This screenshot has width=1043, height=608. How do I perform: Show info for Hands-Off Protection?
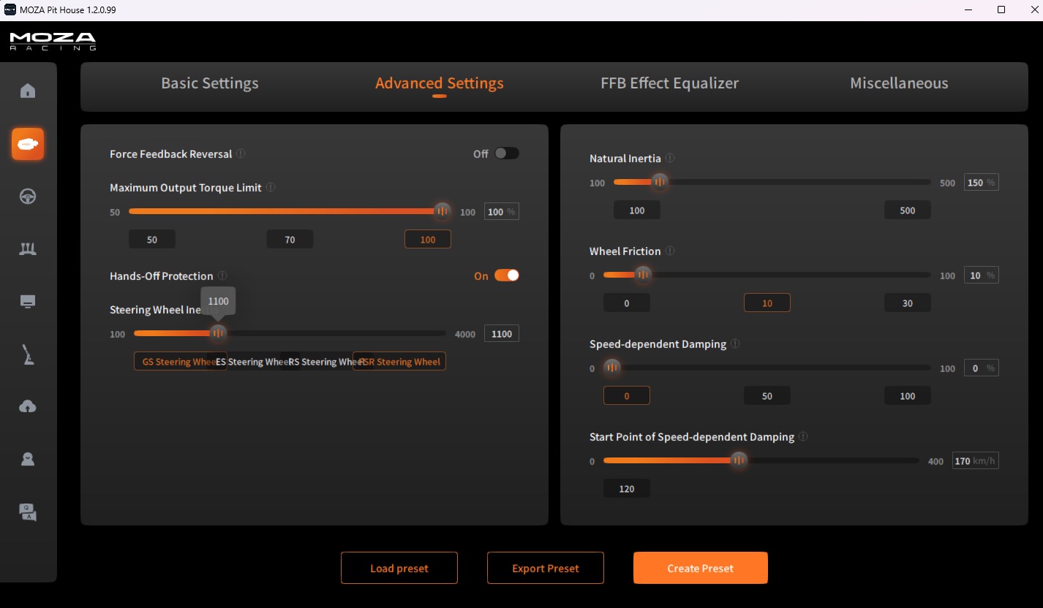point(222,276)
